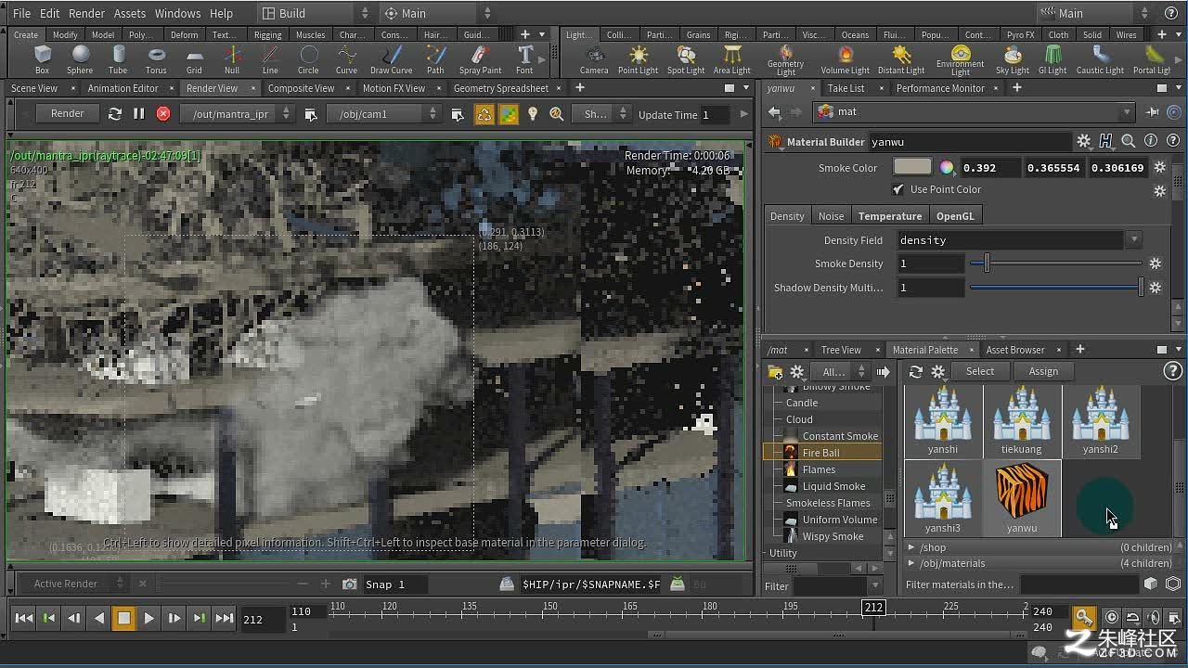Click the Assign button in Material Palette

pyautogui.click(x=1043, y=371)
